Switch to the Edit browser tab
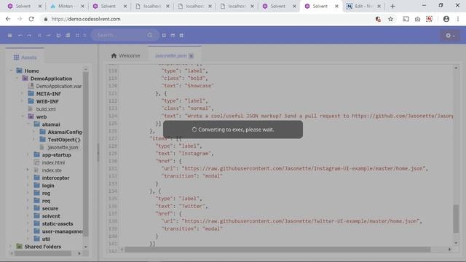This screenshot has width=466, height=262. pos(363,7)
